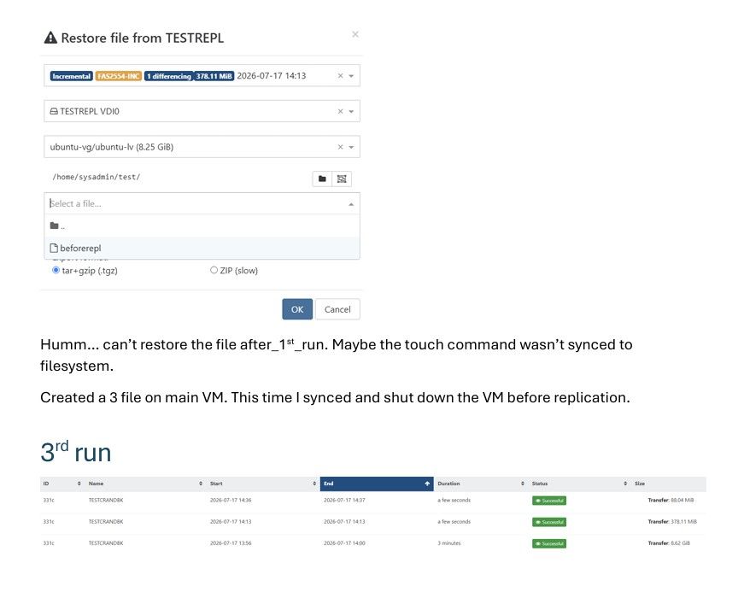The width and height of the screenshot is (744, 592).
Task: Select ZIP (slow) export format
Action: click(214, 270)
